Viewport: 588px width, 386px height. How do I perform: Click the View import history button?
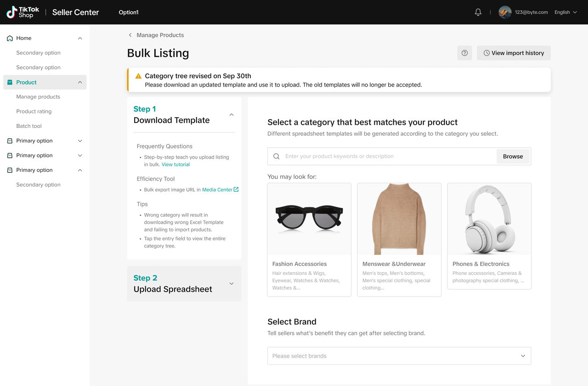(513, 53)
